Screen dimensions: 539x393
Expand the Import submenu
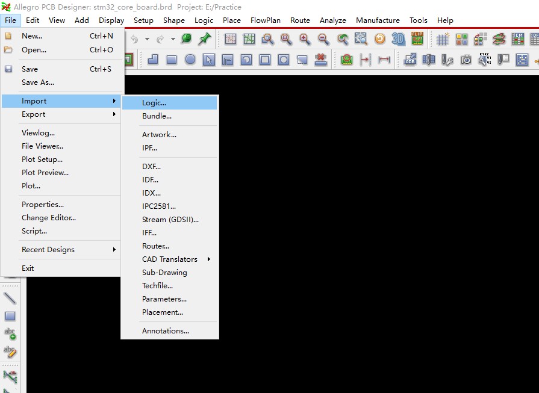point(61,101)
